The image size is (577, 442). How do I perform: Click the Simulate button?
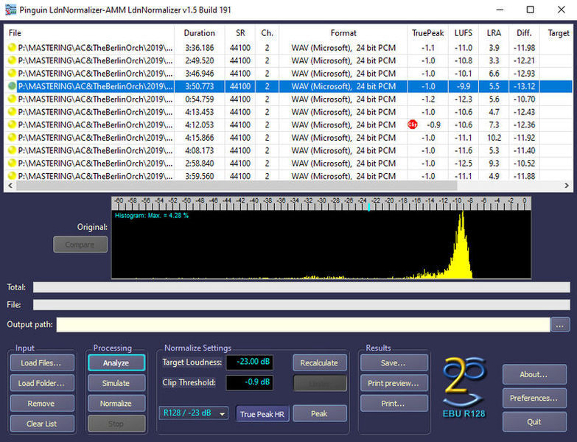[x=116, y=383]
